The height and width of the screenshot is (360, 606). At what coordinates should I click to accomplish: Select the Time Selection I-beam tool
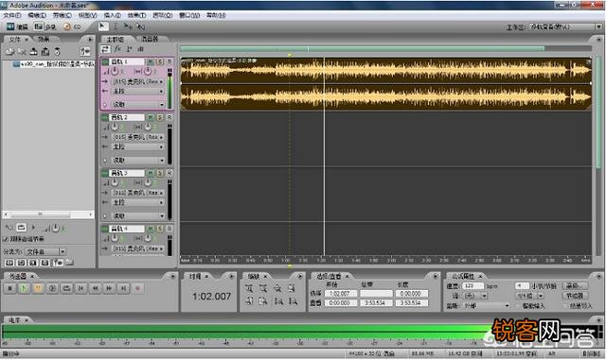[x=116, y=26]
